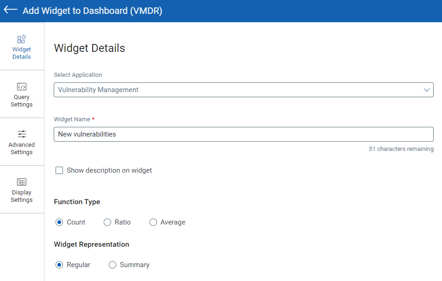Screen dimensions: 442x281
Task: Click the form icon on Display Settings tab
Action: click(21, 182)
